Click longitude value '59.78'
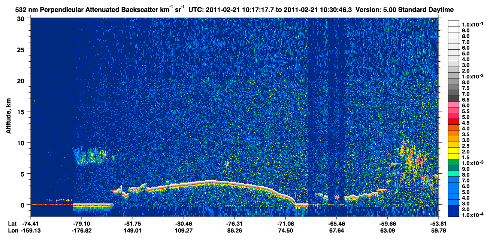 pyautogui.click(x=438, y=230)
